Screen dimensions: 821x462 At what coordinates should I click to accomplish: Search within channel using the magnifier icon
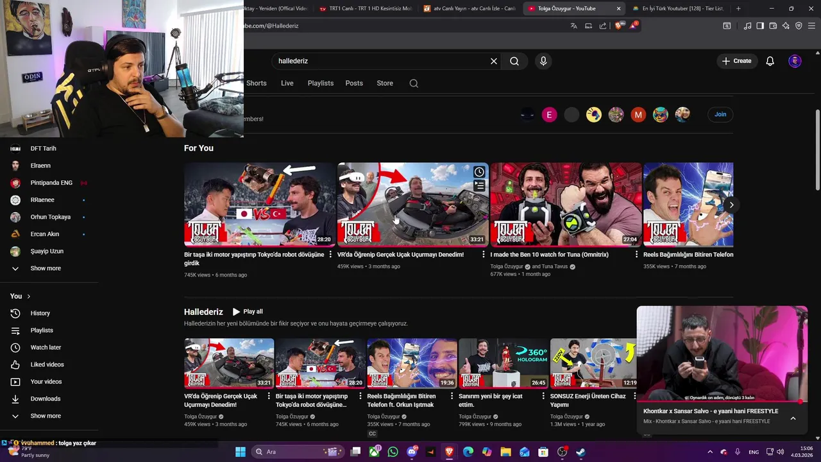coord(414,83)
